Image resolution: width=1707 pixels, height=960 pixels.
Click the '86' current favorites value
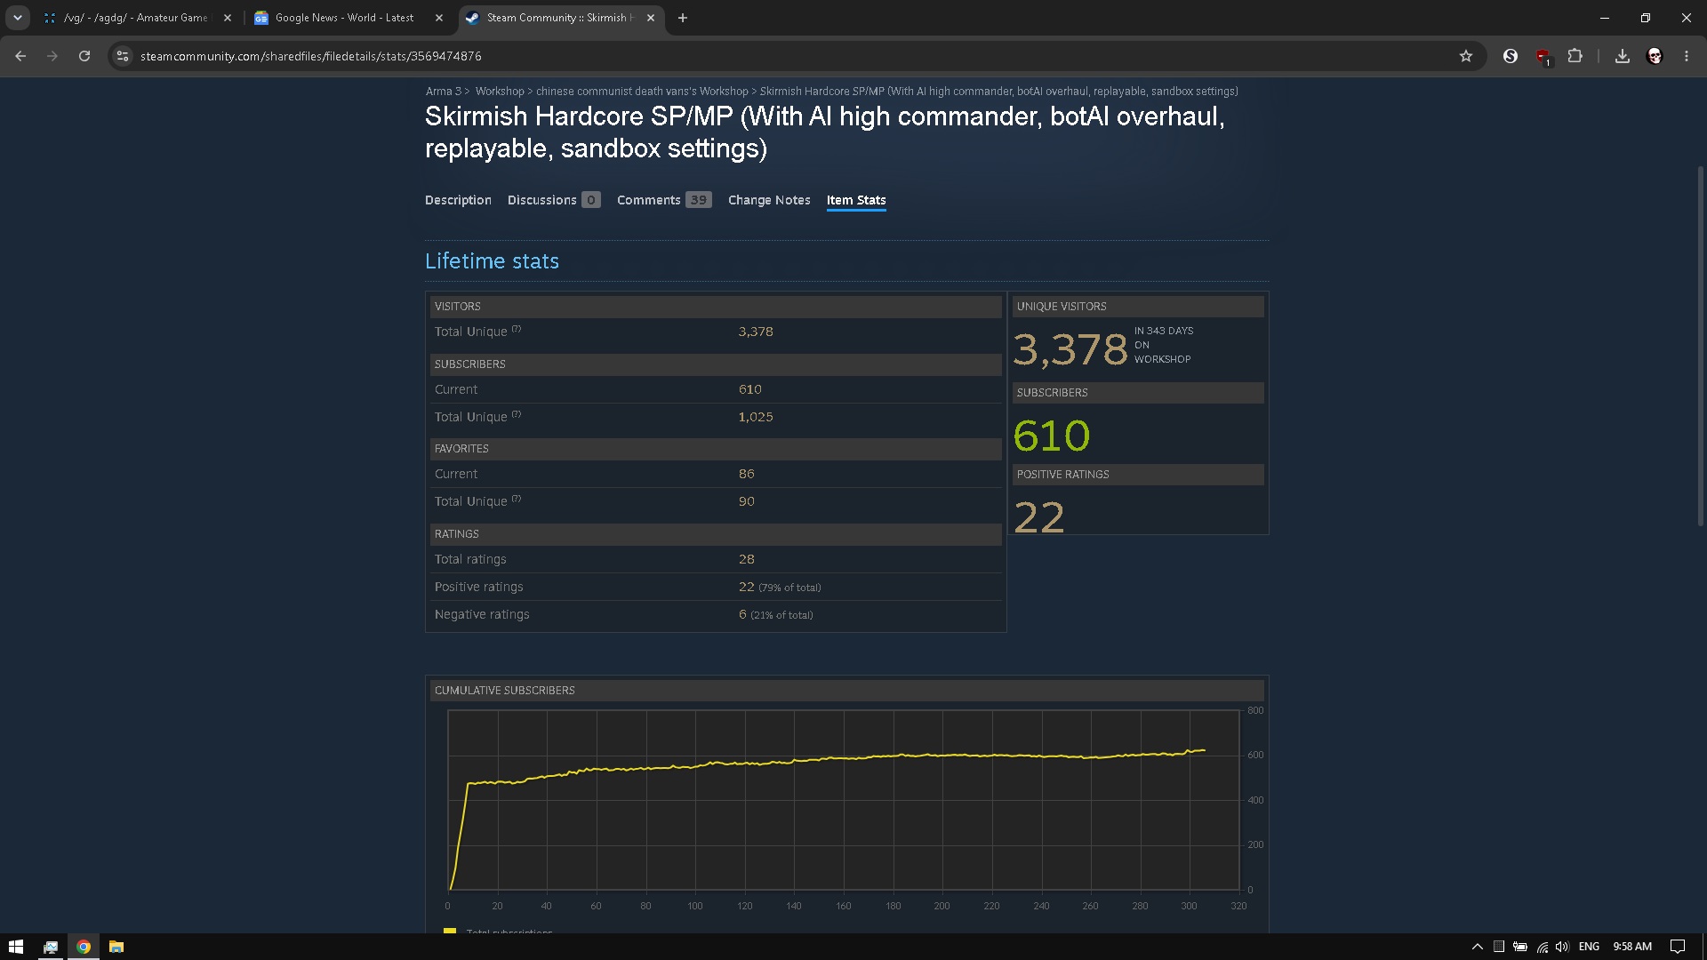747,474
